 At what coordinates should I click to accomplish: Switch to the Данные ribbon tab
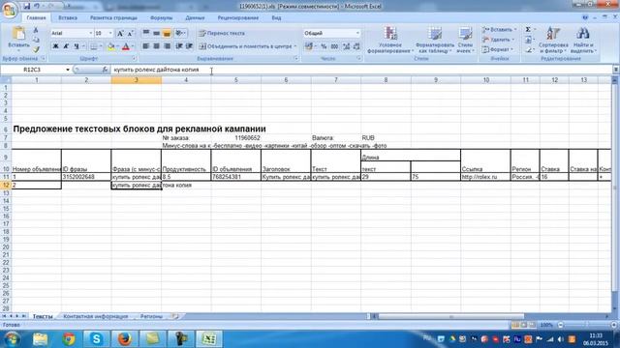195,17
